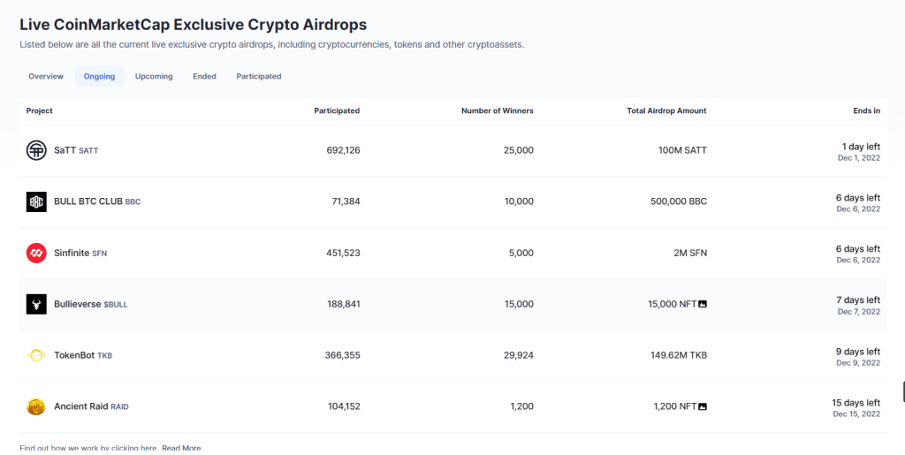Click the Ancient Raid gold coin icon
The height and width of the screenshot is (455, 905).
(x=36, y=406)
